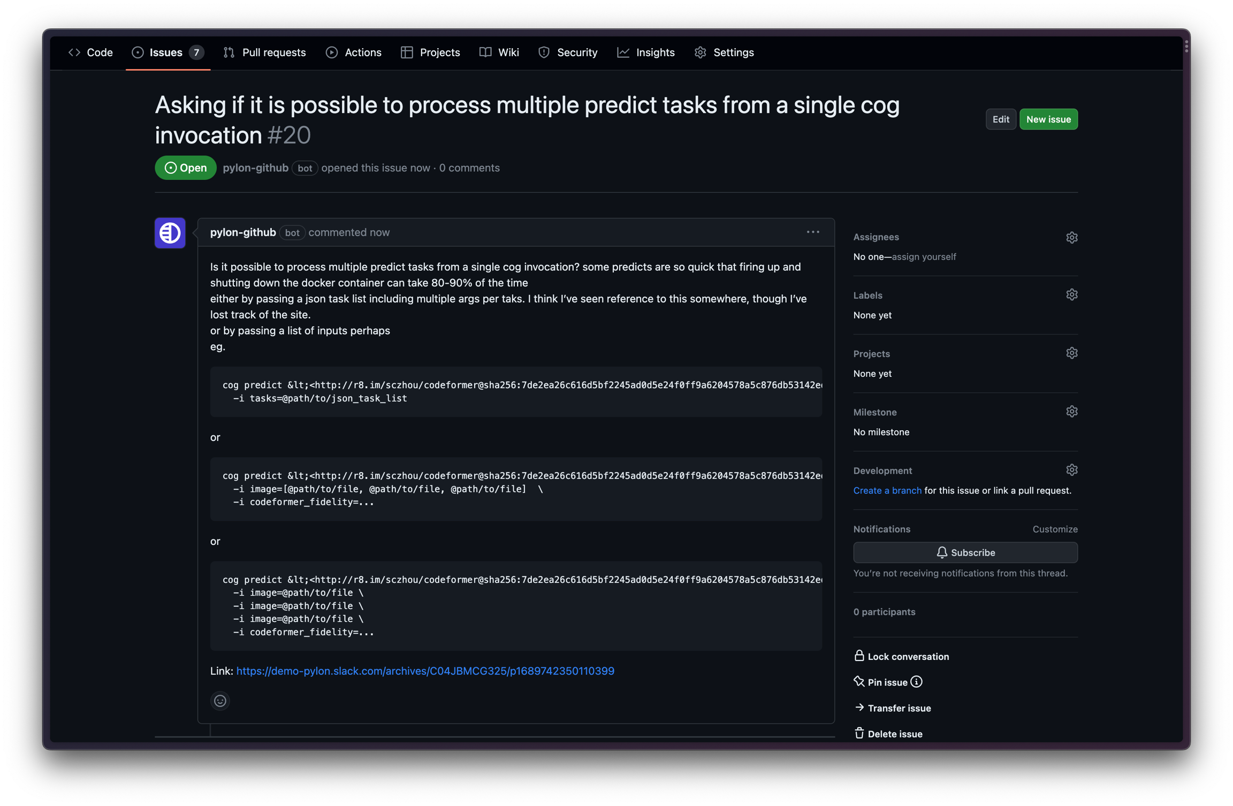Click the Projects sidebar gear icon
The image size is (1233, 806).
pos(1071,353)
